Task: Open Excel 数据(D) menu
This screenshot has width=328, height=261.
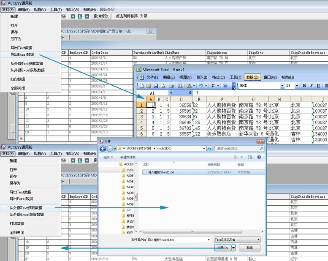Action: [x=252, y=77]
